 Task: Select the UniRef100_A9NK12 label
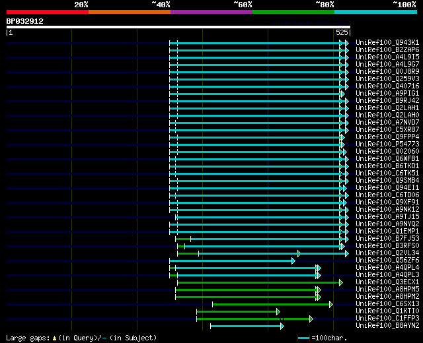387,210
